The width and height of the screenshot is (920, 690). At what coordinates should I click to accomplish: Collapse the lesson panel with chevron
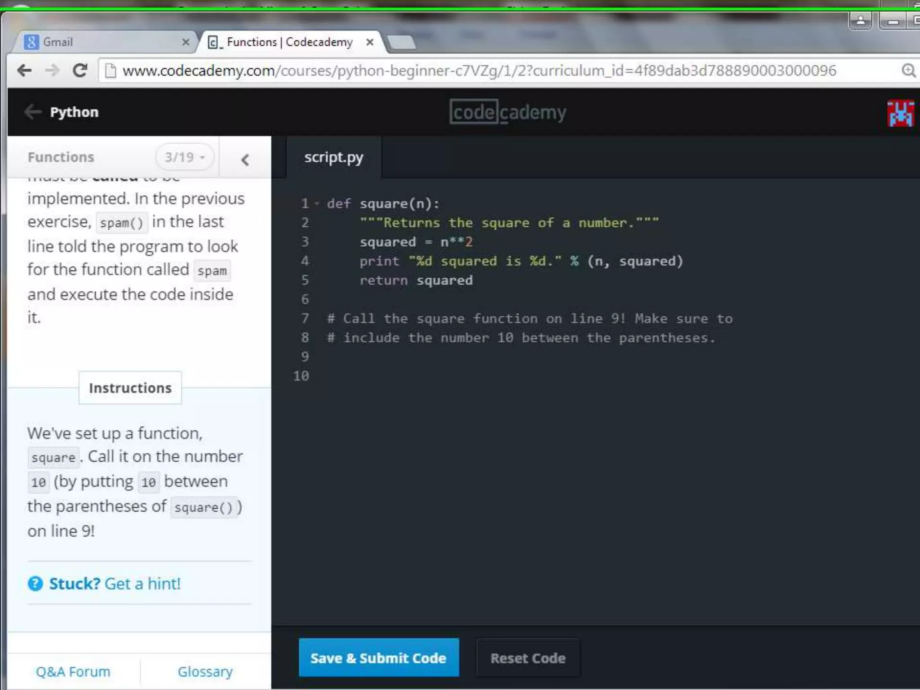[245, 159]
